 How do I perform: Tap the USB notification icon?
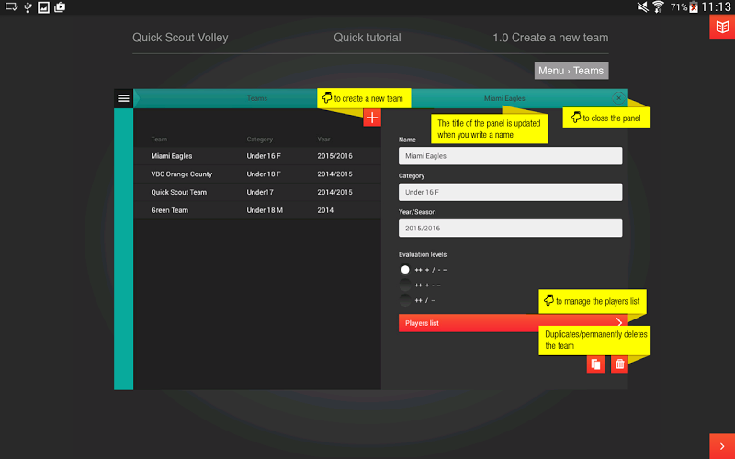28,7
